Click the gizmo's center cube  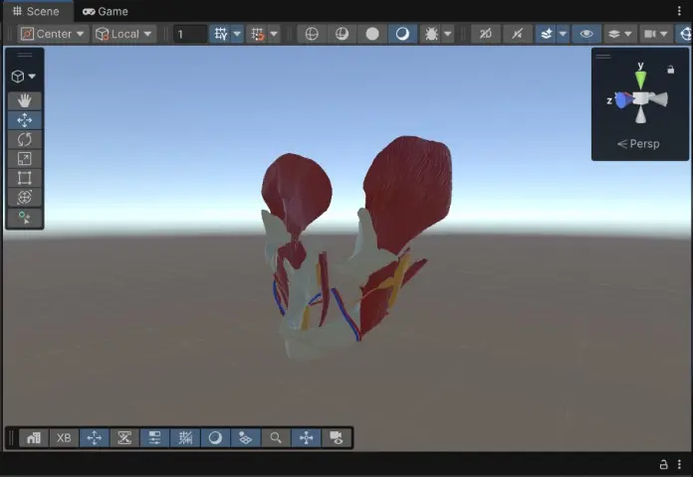pos(641,98)
